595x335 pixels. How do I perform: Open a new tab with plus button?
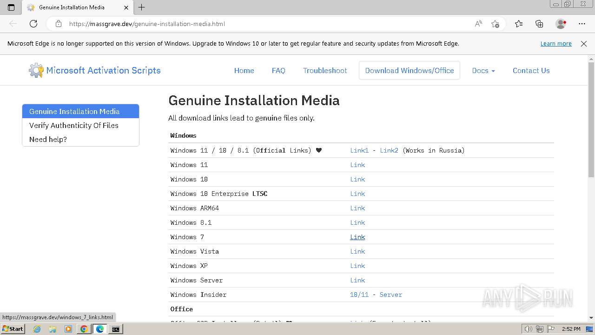[142, 7]
